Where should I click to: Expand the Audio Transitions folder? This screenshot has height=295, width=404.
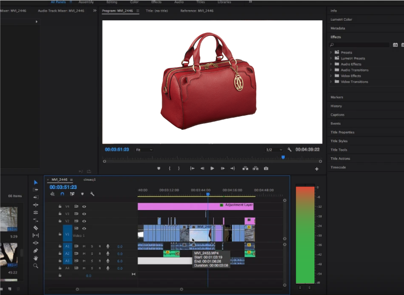click(x=331, y=70)
